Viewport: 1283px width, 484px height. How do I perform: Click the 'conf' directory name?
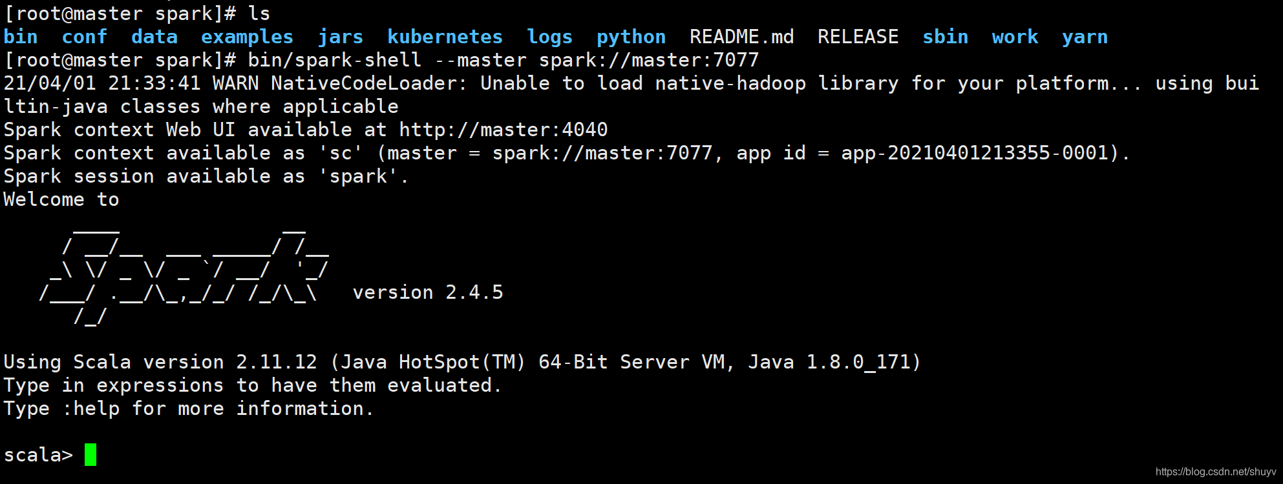tap(84, 37)
